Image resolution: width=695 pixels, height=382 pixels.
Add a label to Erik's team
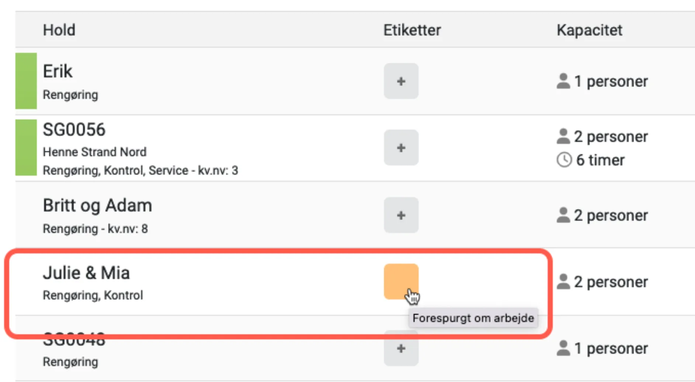tap(401, 81)
